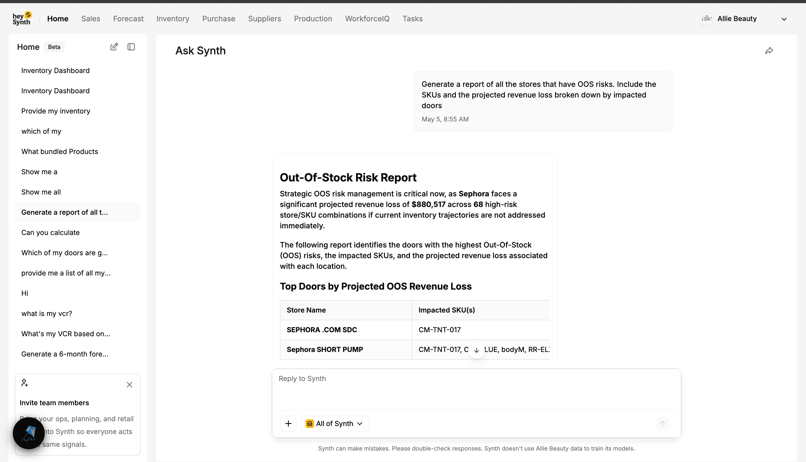Open 'Generate a 6-month fore...' chat
806x462 pixels.
coord(78,354)
